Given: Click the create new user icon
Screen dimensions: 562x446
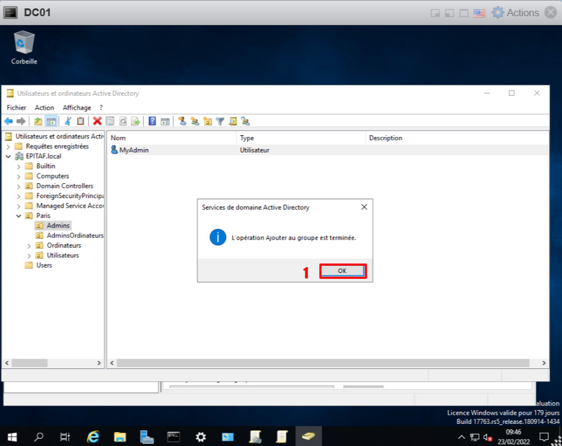Looking at the screenshot, I should pos(182,121).
